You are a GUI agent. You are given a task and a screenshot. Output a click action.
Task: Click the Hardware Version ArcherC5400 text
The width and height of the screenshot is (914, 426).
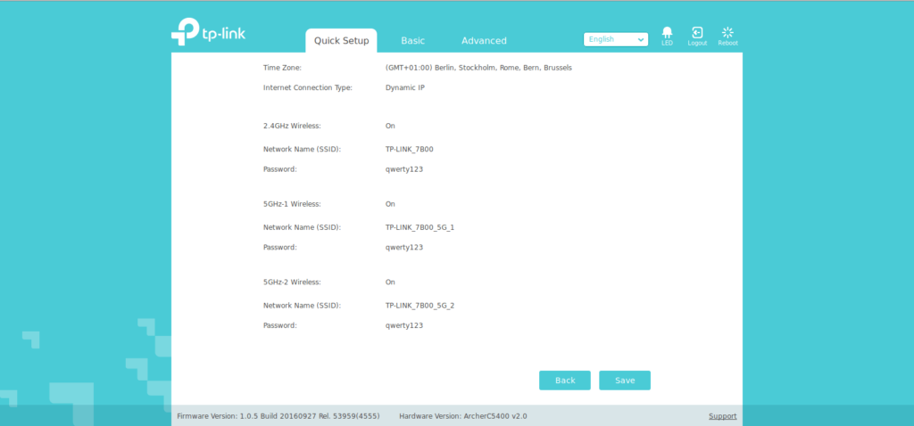tap(463, 416)
